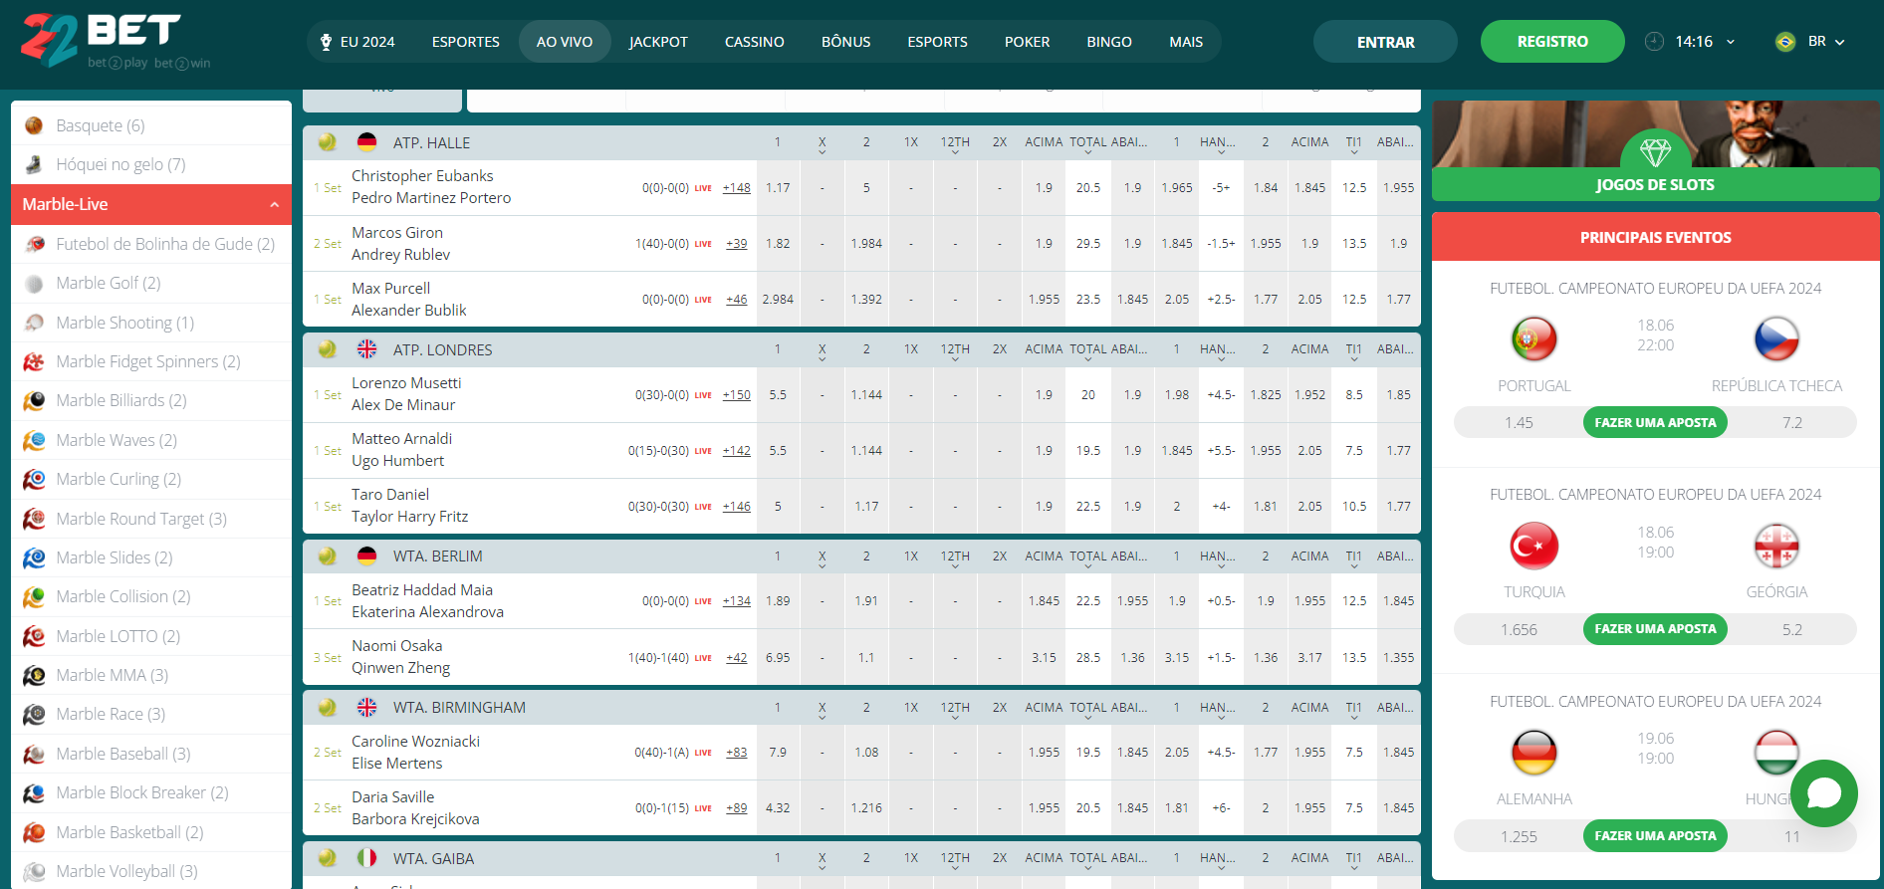This screenshot has height=889, width=1884.
Task: Open Marble Billiards icon
Action: [x=34, y=400]
